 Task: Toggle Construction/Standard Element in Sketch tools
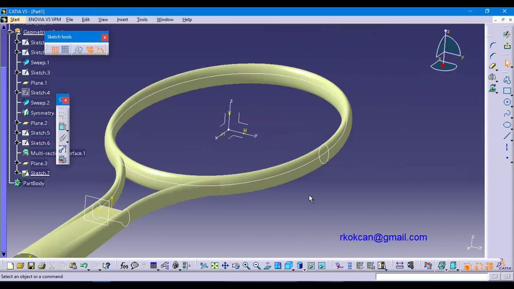pos(79,50)
